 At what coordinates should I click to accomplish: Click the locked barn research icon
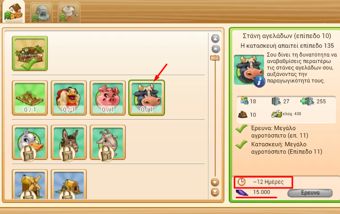click(69, 184)
